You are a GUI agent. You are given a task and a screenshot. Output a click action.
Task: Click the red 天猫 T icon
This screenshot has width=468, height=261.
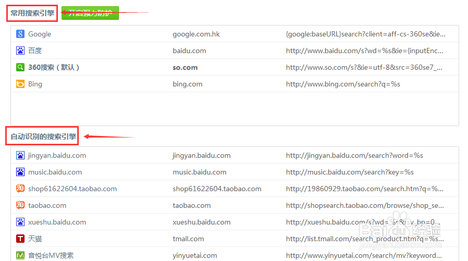pyautogui.click(x=20, y=239)
